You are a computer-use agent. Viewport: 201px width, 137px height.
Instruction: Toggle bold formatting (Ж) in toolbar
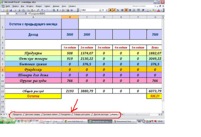click(x=110, y=10)
